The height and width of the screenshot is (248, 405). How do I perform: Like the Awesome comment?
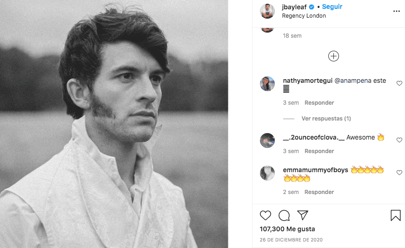click(x=399, y=140)
